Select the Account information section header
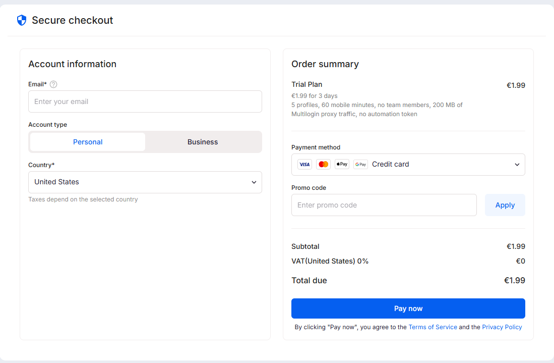Image resolution: width=554 pixels, height=363 pixels. click(x=72, y=64)
